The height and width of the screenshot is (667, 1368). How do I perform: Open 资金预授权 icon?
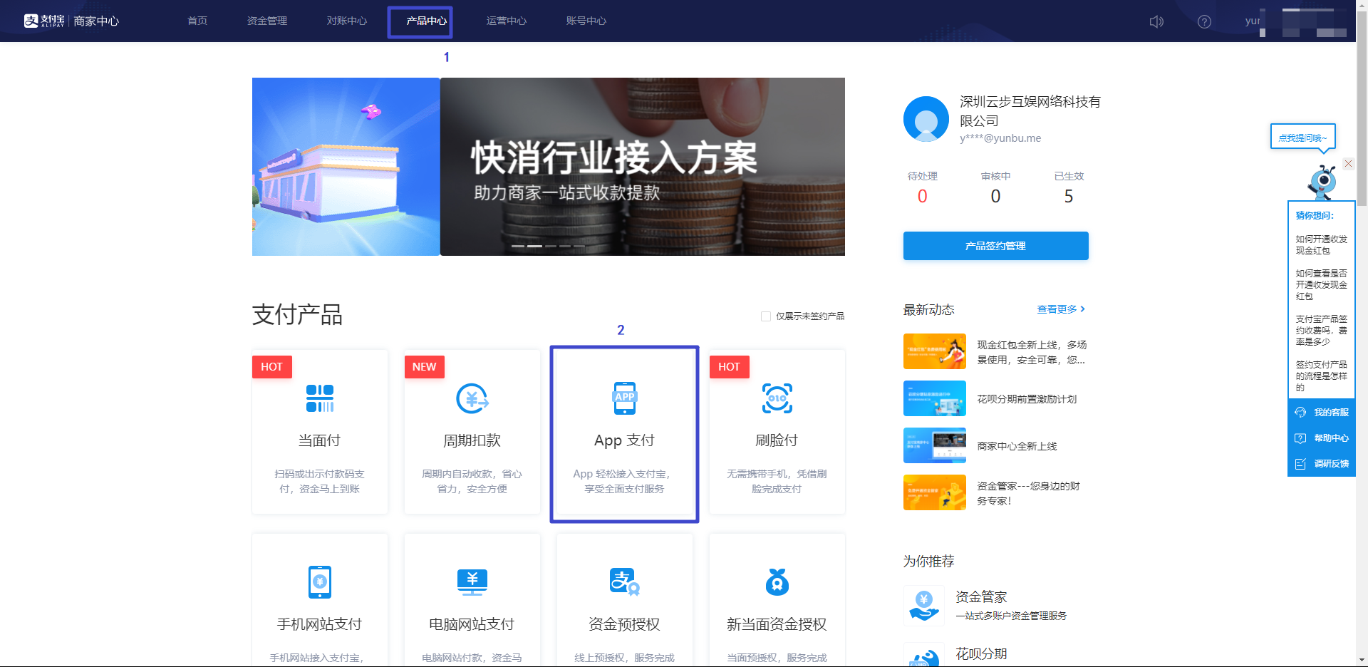click(624, 582)
